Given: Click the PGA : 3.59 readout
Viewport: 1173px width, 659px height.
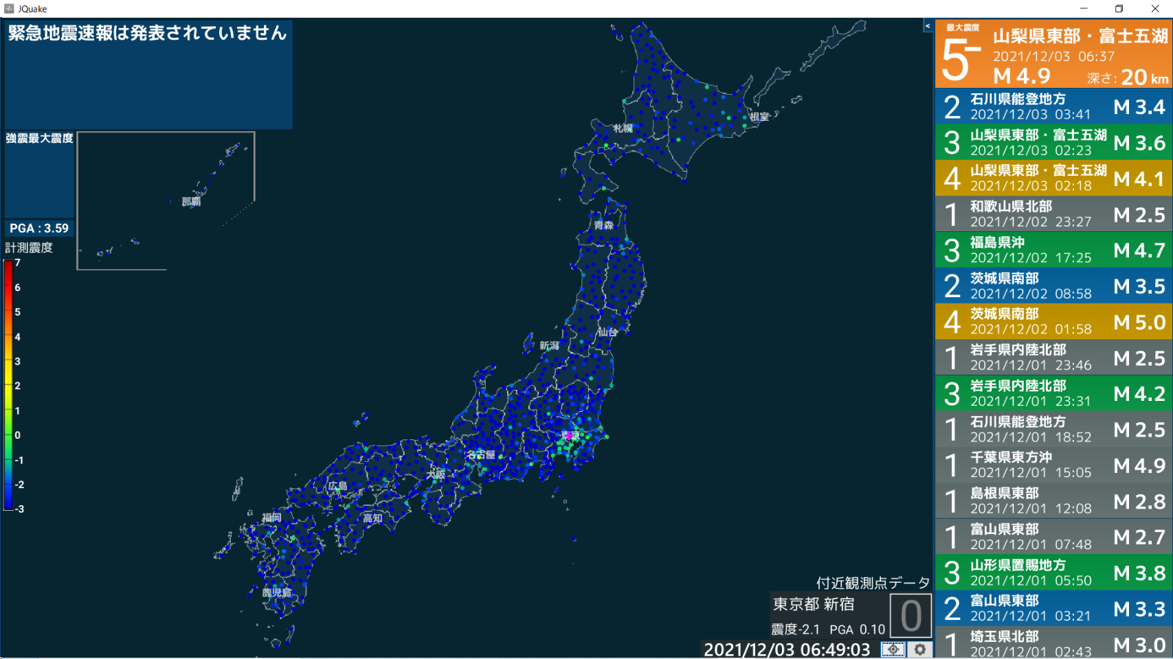Looking at the screenshot, I should pyautogui.click(x=39, y=228).
